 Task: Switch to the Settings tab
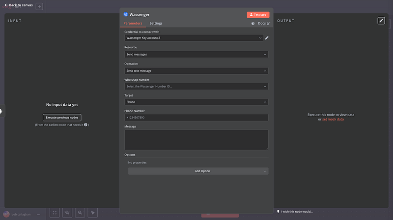(x=156, y=23)
